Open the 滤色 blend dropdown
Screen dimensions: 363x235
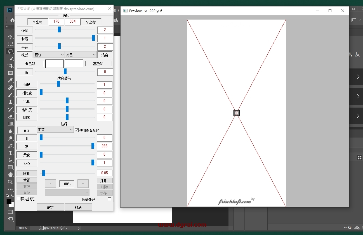tap(81, 55)
